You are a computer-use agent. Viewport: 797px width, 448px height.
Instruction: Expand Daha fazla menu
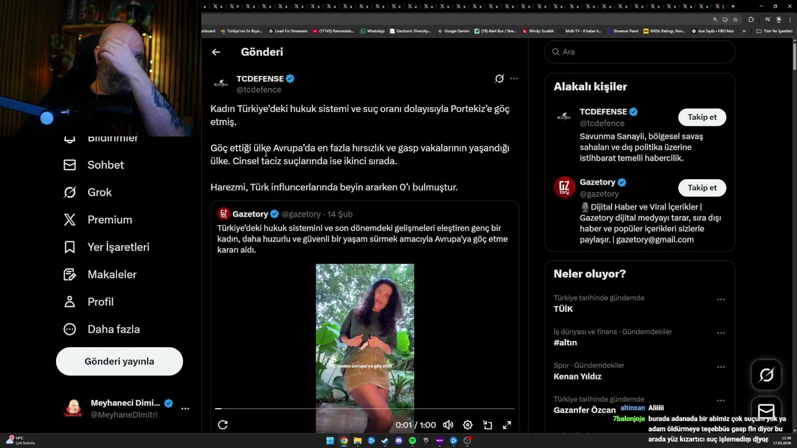click(101, 329)
